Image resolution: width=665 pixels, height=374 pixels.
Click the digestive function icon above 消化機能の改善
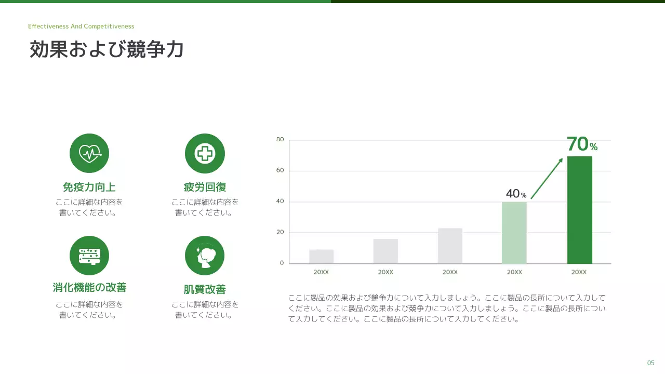tap(89, 256)
